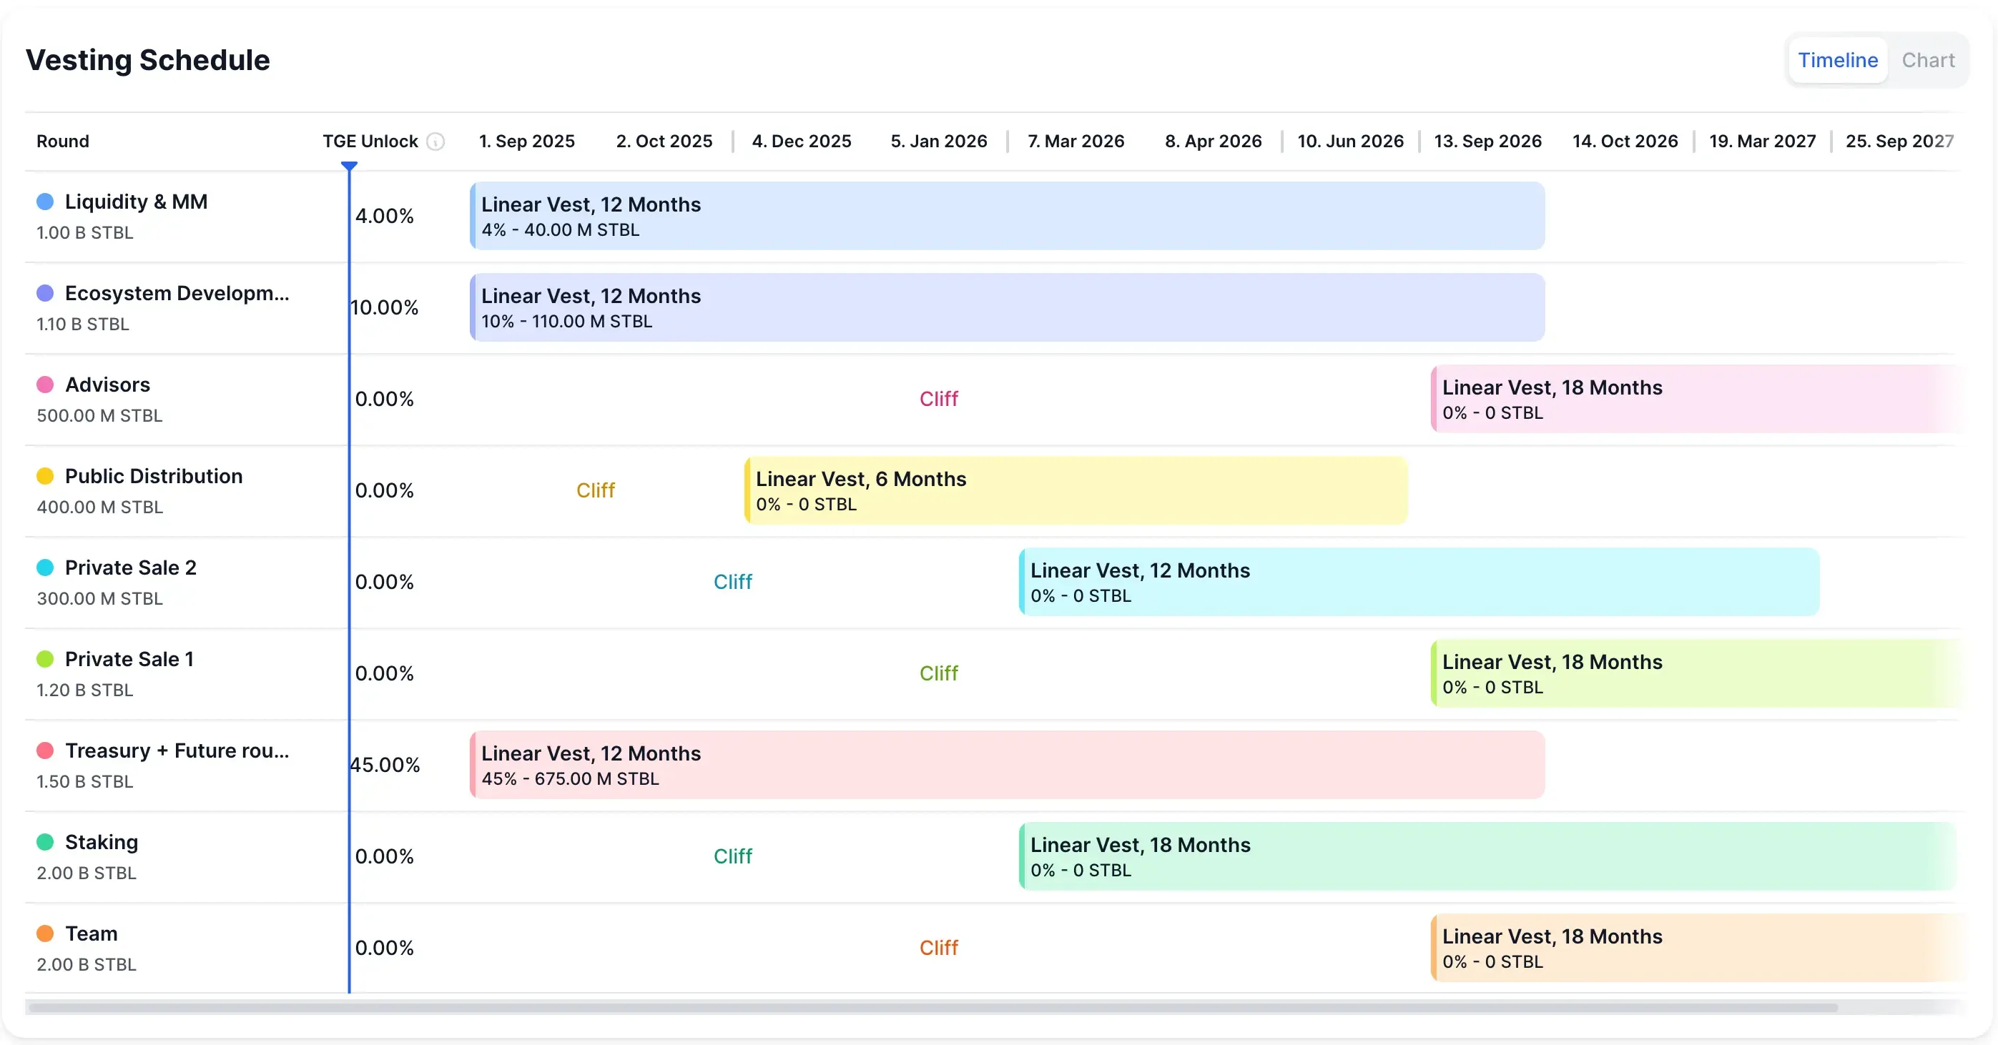Switch to the Chart view
The width and height of the screenshot is (1998, 1045).
tap(1927, 61)
